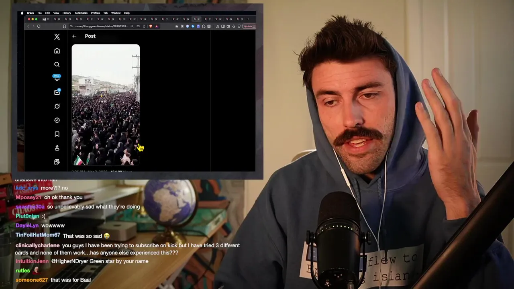Open the Profiles menu
Screen dimensions: 514x289
(x=96, y=13)
